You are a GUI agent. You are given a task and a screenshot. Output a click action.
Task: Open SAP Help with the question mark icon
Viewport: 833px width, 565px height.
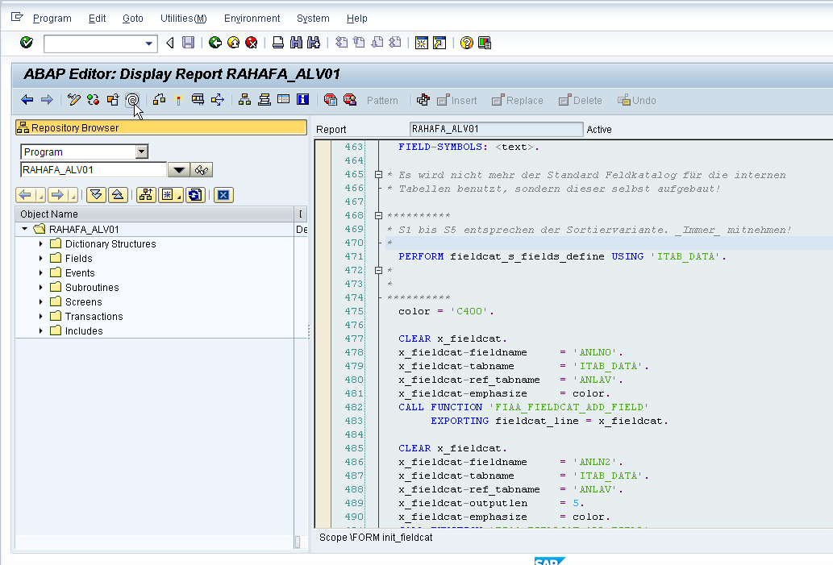pyautogui.click(x=466, y=43)
